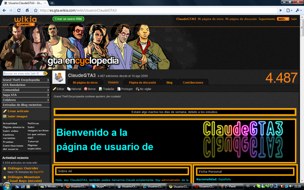304x190 pixels.
Task: Open Diálogos:Outrider recent activity link
Action: 23,168
